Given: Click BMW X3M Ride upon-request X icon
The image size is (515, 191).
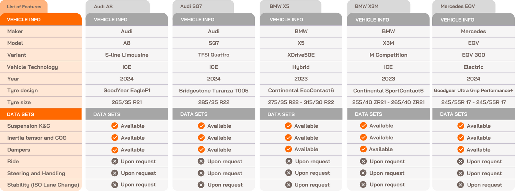Looking at the screenshot, I should click(x=363, y=161).
